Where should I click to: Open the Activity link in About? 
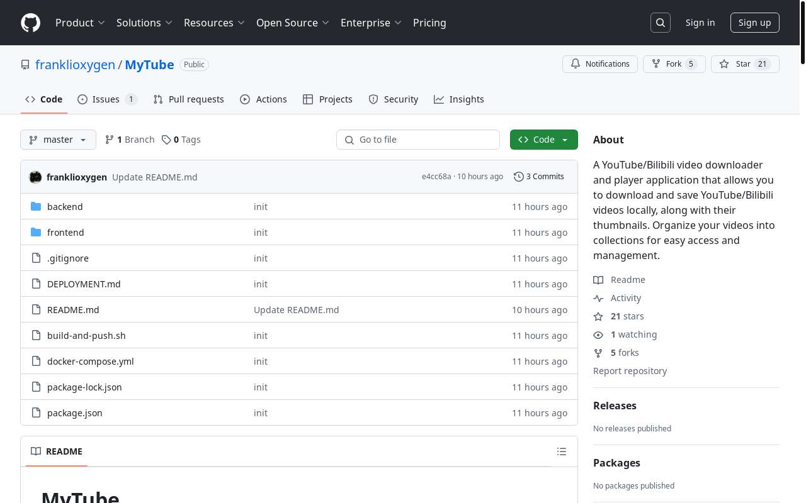(x=625, y=298)
